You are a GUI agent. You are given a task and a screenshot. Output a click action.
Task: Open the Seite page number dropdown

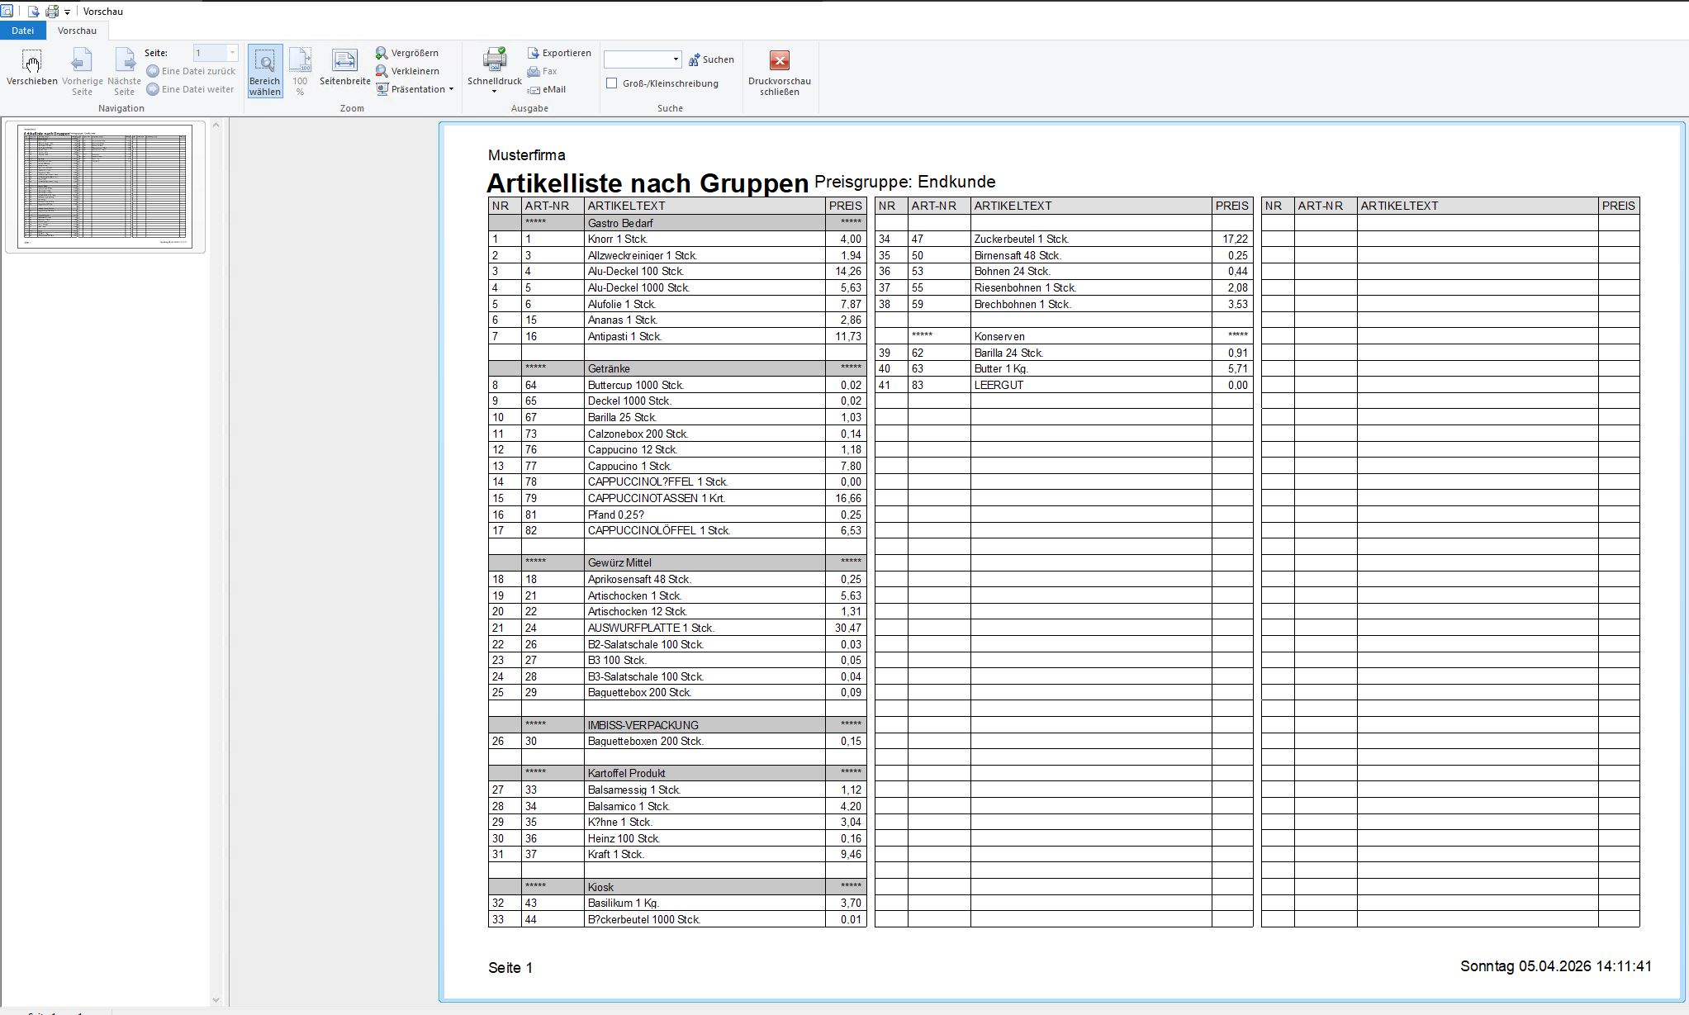(232, 53)
